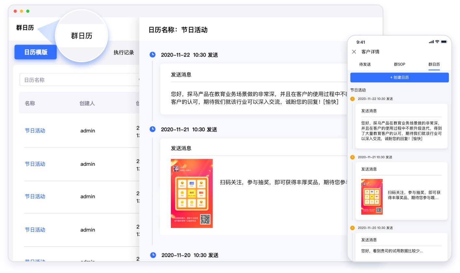
Task: Open the first 节日活动 calendar link
Action: pos(35,131)
